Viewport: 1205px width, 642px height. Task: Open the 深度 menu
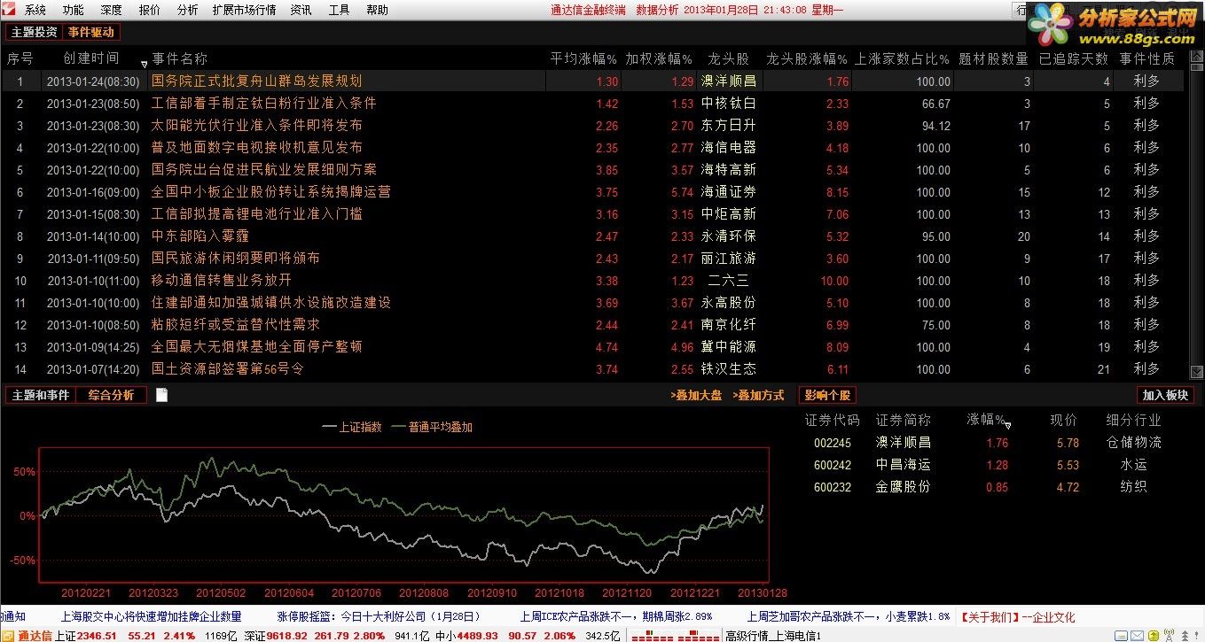[111, 10]
